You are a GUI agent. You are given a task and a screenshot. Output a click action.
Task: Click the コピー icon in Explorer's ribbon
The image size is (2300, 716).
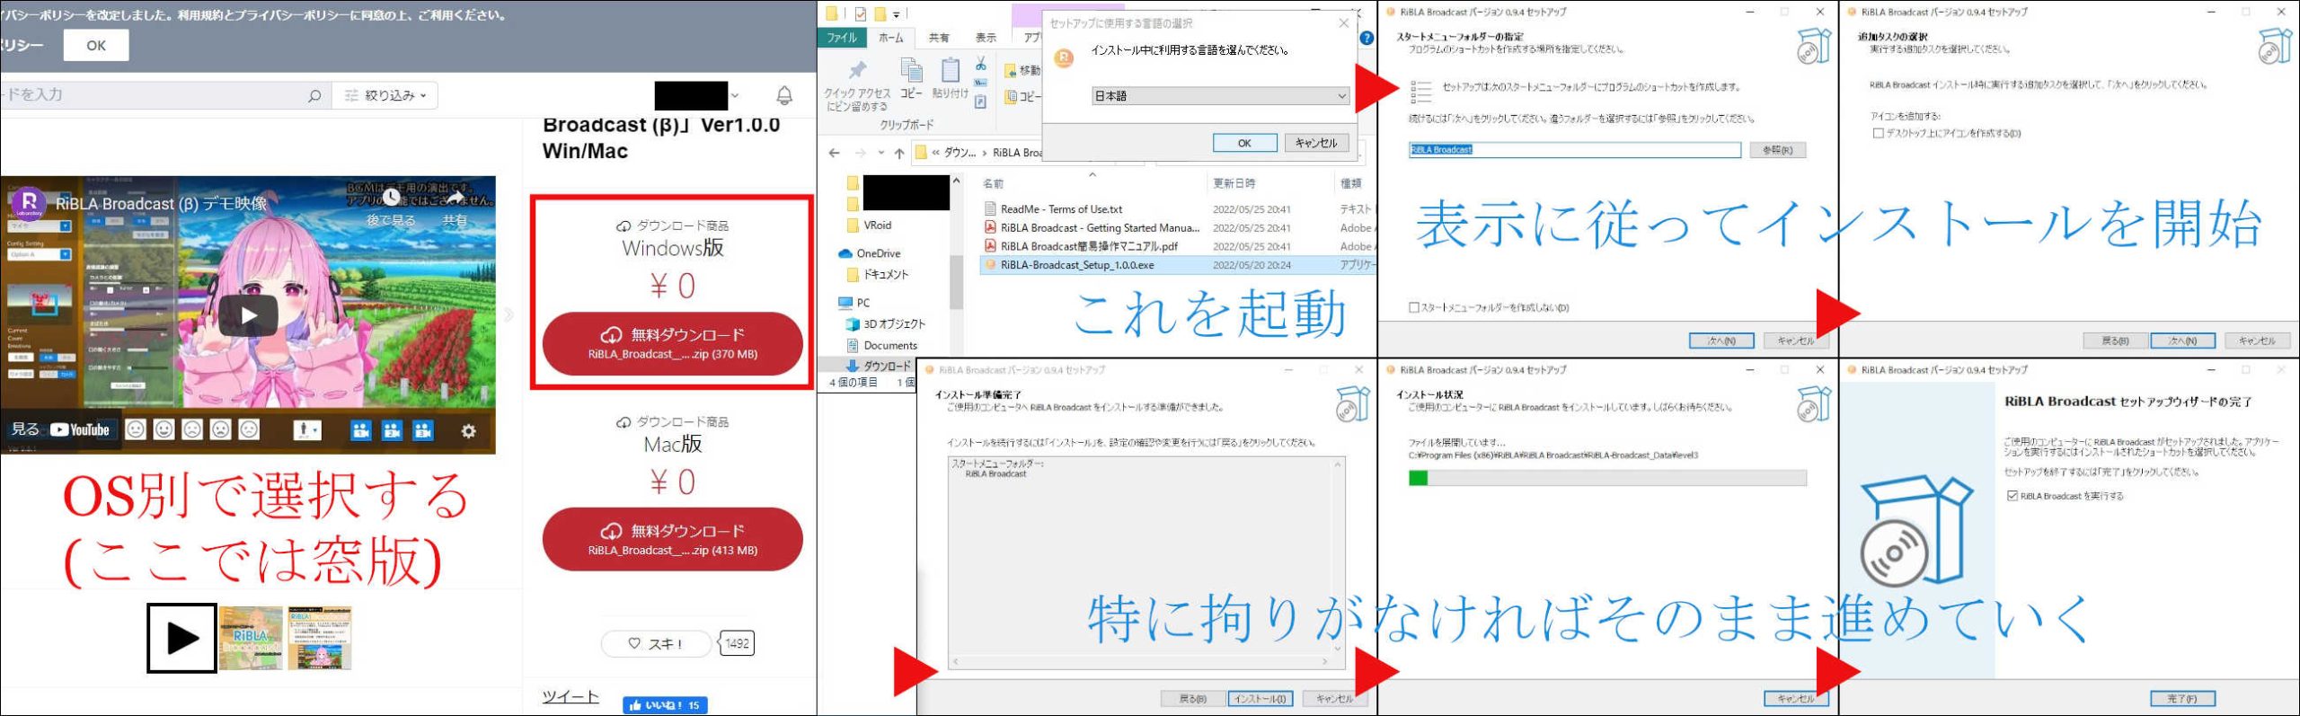[911, 70]
